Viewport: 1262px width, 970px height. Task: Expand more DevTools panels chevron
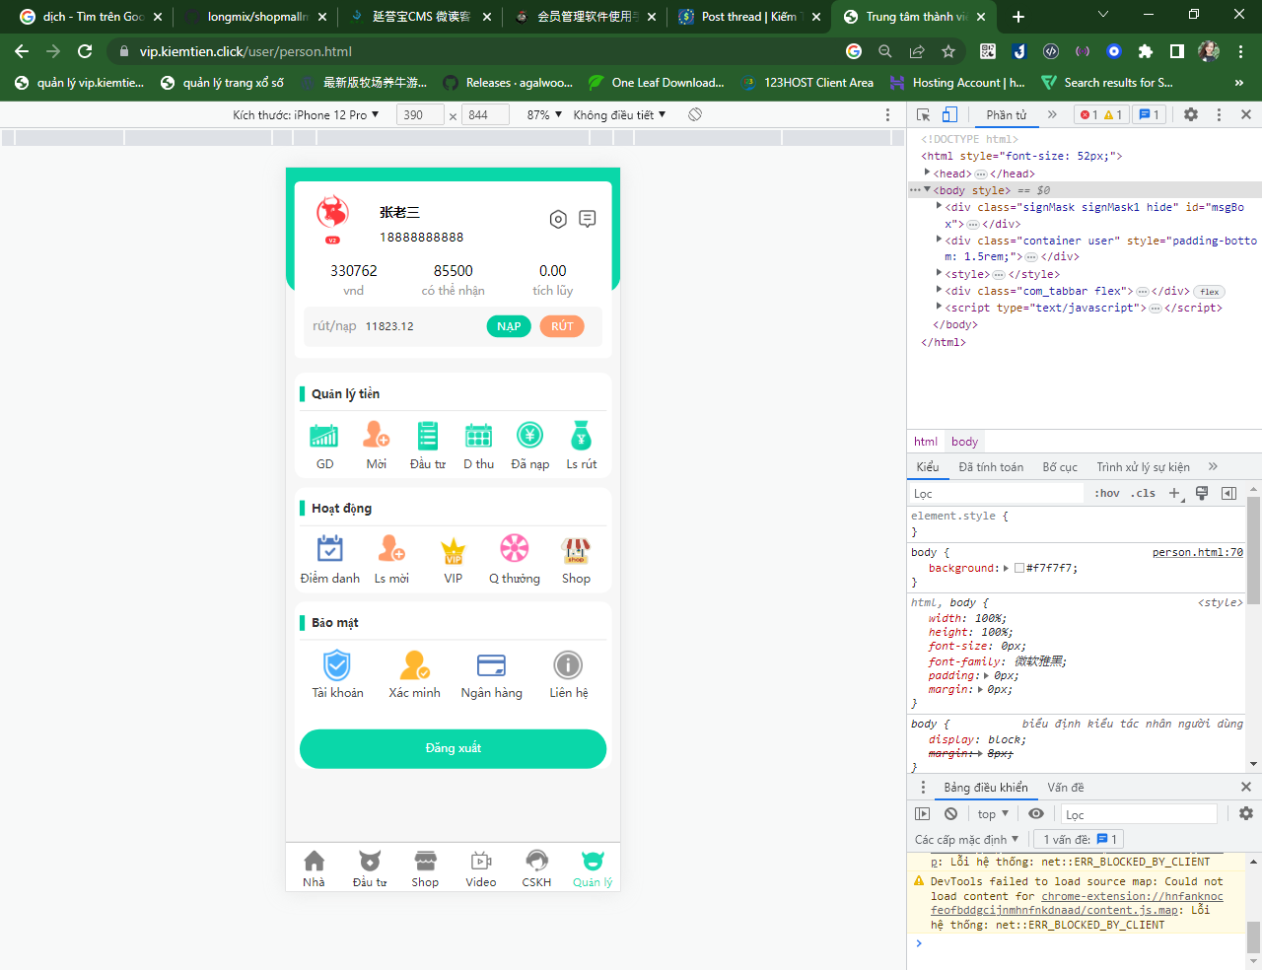point(1052,114)
